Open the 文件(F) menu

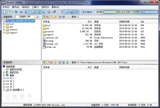pos(6,7)
